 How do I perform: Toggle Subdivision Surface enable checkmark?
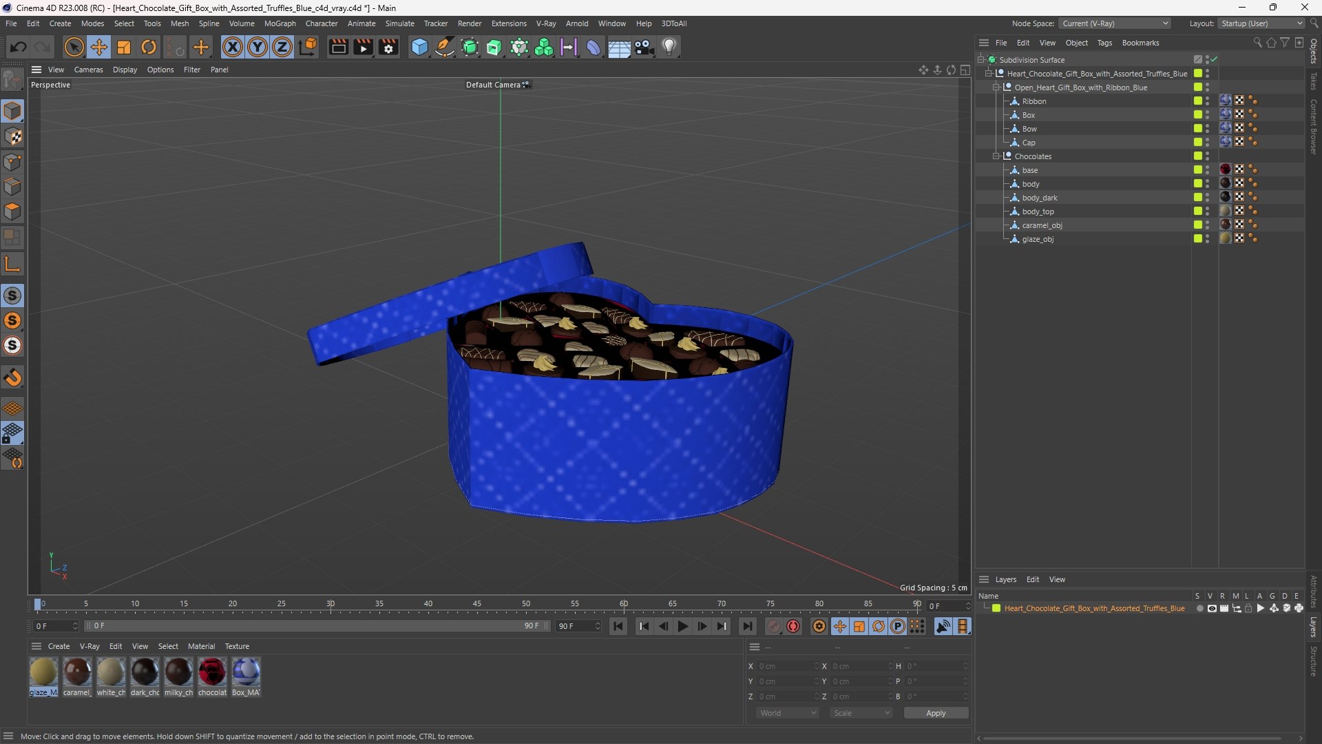point(1214,59)
